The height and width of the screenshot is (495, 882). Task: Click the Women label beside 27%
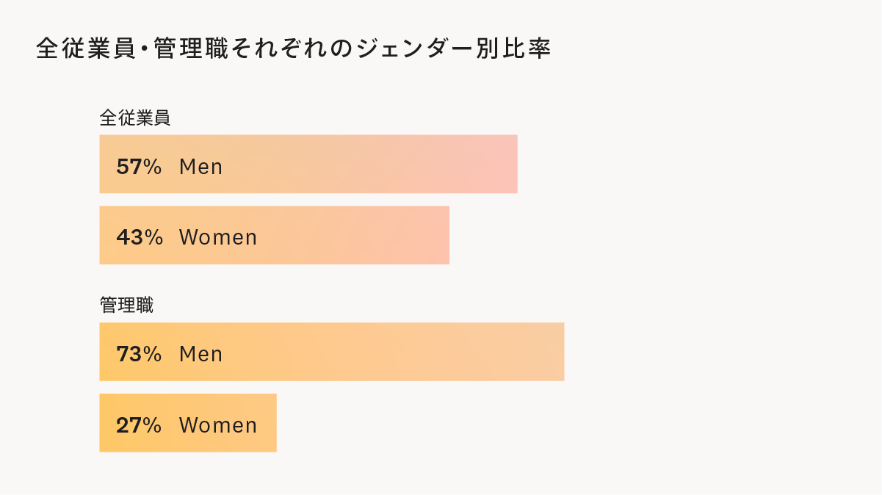click(218, 425)
